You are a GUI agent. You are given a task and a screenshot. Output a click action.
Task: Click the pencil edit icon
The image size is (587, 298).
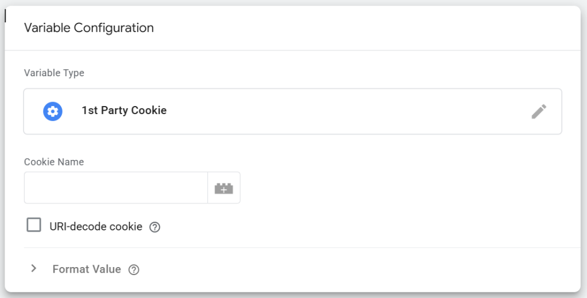(539, 111)
